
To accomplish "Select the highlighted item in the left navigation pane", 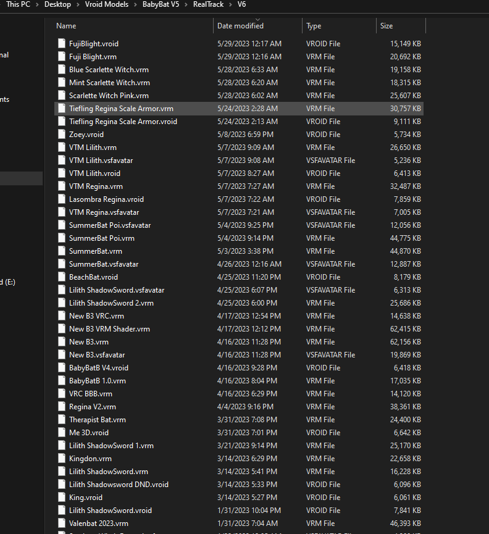I will tap(21, 178).
